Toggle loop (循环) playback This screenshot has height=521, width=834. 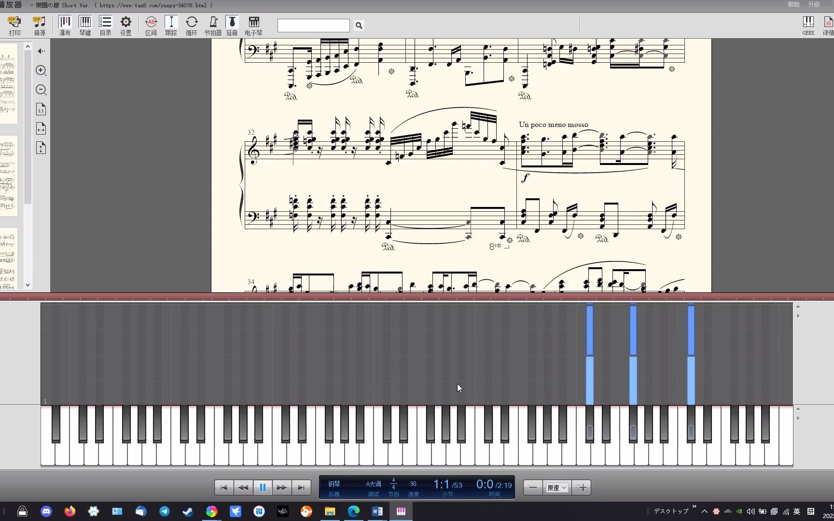(x=192, y=26)
